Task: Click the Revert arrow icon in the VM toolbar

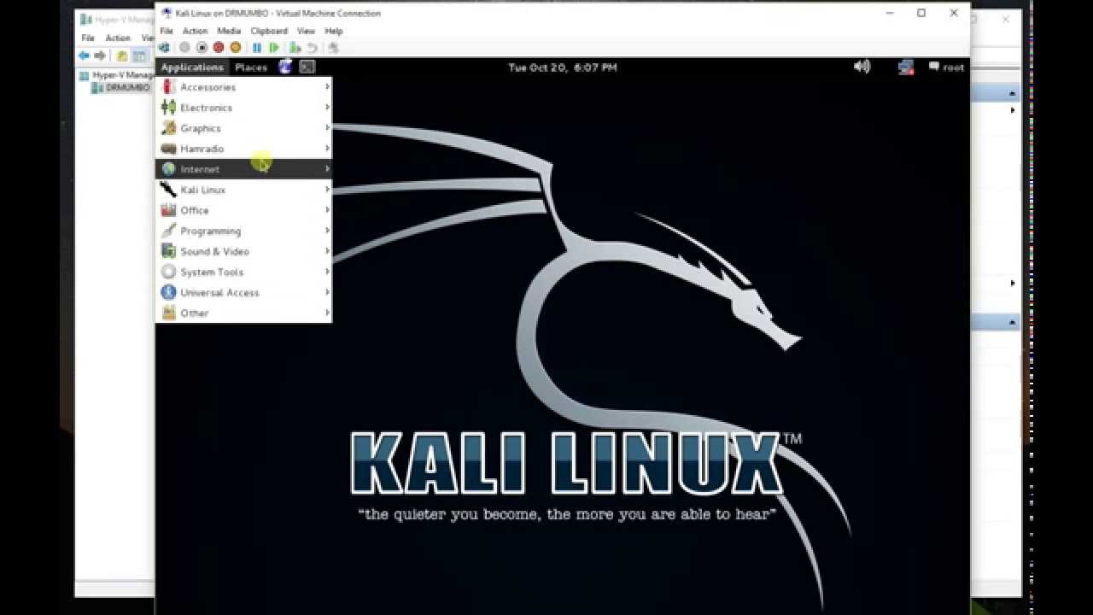Action: [x=313, y=48]
